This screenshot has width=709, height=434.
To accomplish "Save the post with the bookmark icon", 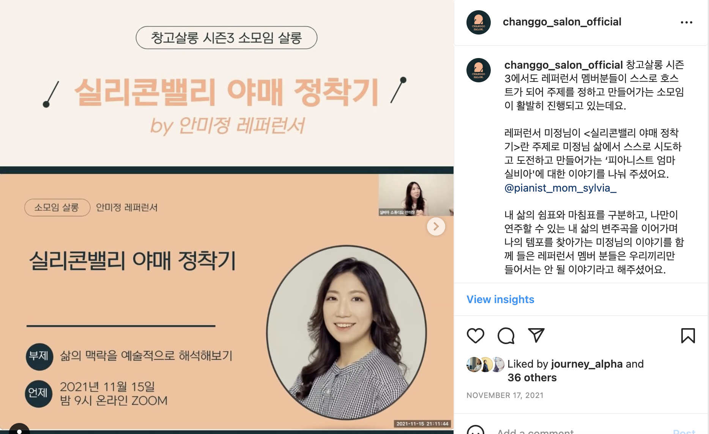I will point(688,336).
